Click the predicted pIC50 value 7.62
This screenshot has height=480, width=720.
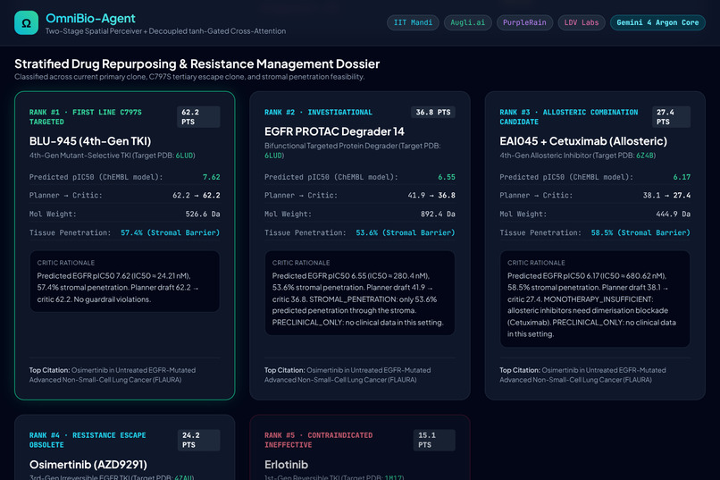point(211,177)
